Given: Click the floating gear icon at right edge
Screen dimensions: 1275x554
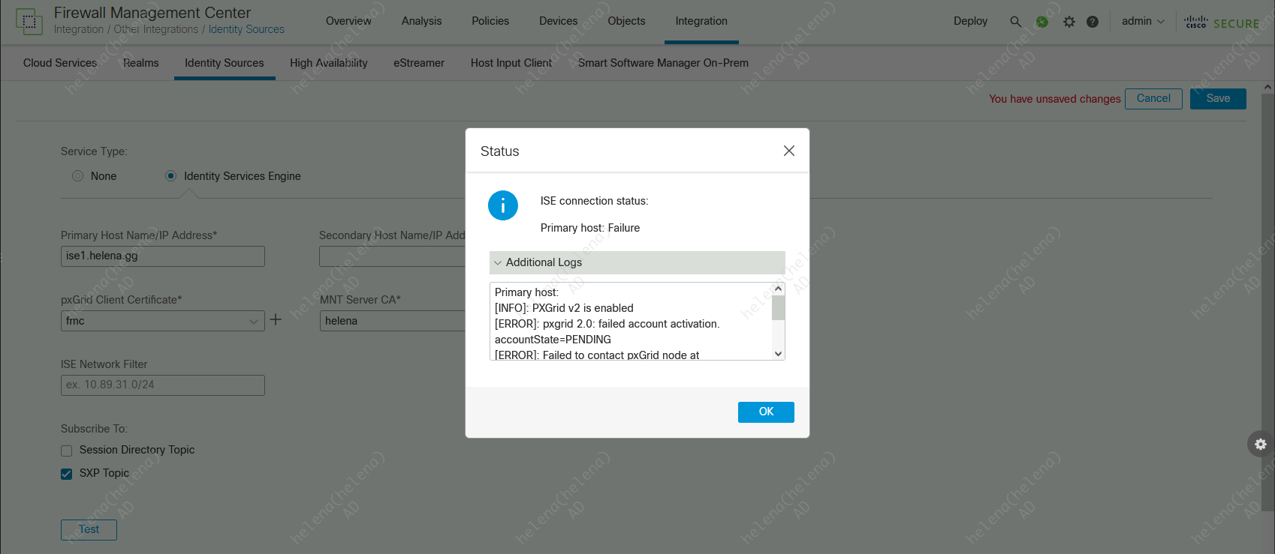Looking at the screenshot, I should click(1260, 445).
